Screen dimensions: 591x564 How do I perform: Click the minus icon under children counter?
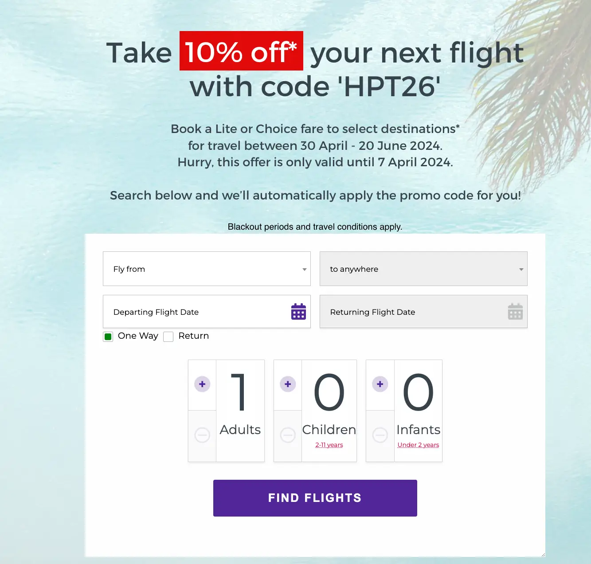(287, 435)
